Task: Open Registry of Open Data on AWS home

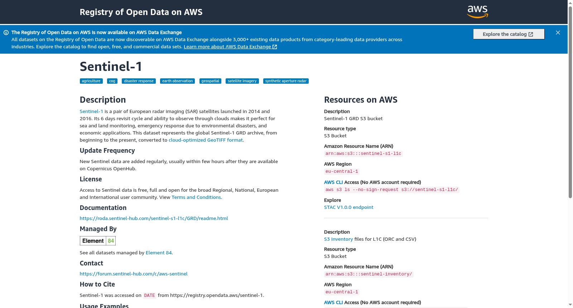Action: click(x=141, y=12)
